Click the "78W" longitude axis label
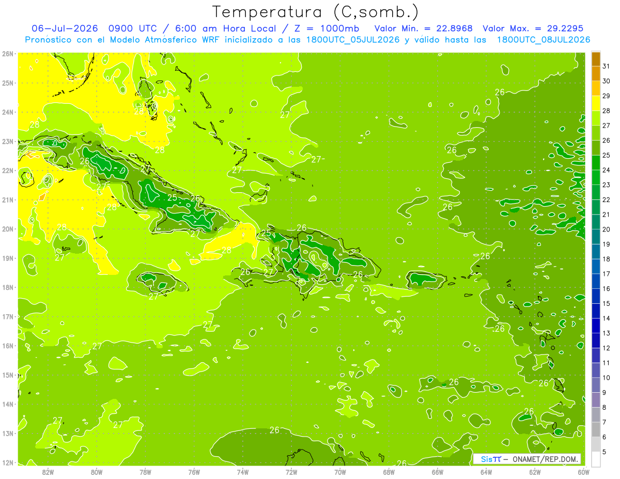Screen dimensions: 620x479 click(x=145, y=472)
